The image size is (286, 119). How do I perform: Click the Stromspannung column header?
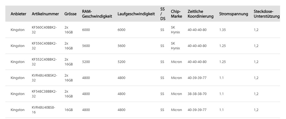click(234, 14)
